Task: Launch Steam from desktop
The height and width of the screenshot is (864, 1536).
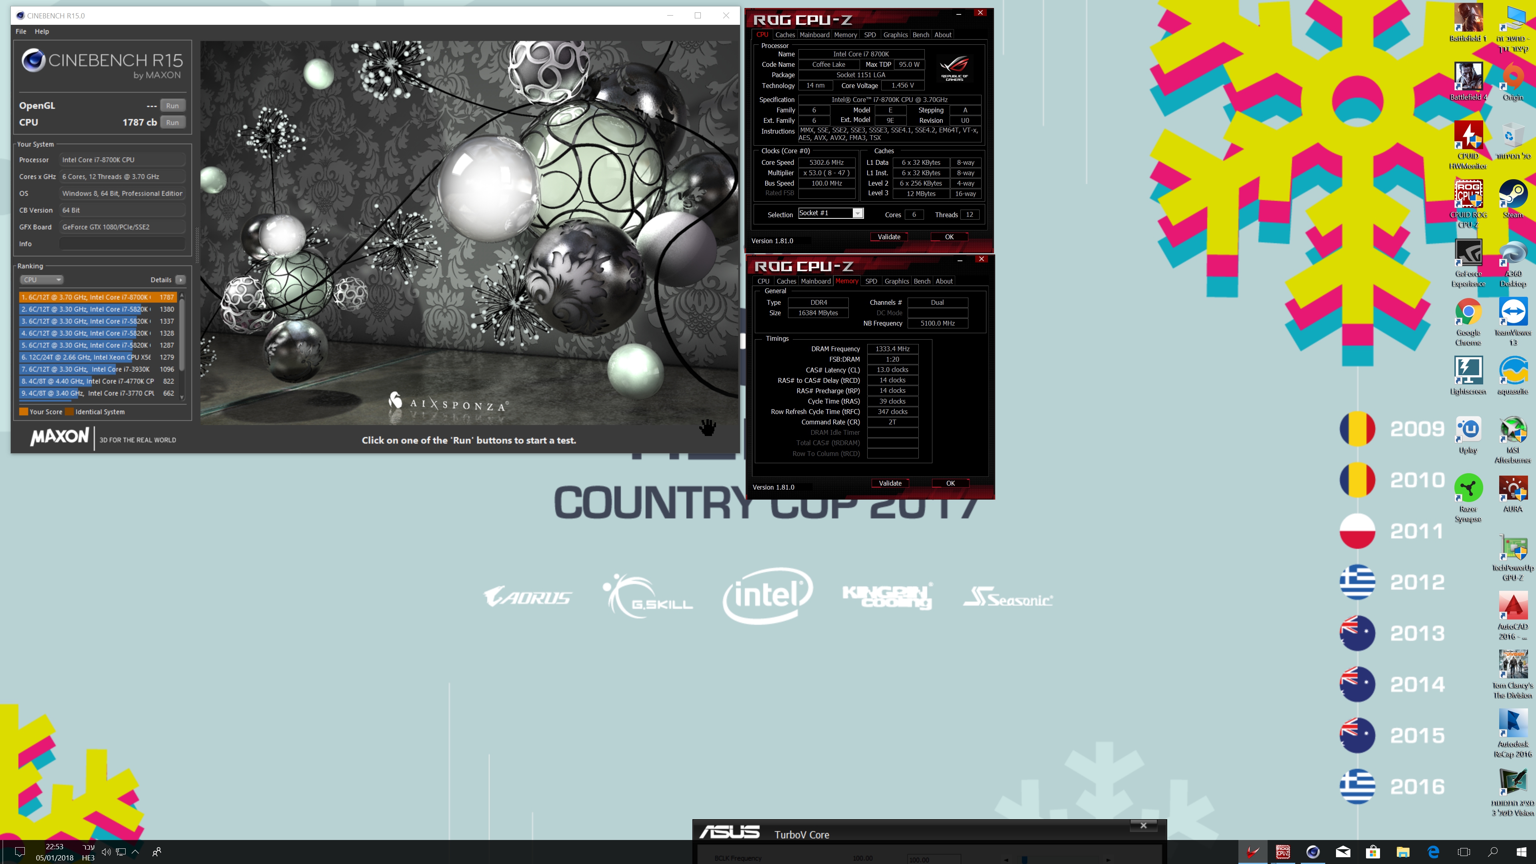Action: [1513, 199]
